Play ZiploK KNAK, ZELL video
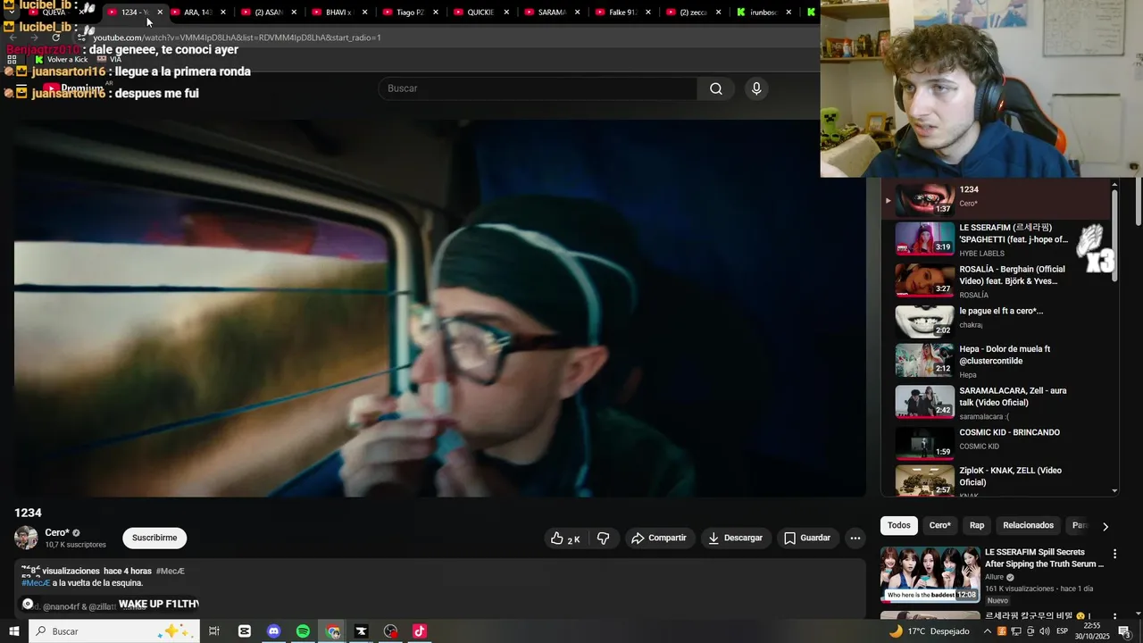The width and height of the screenshot is (1143, 643). point(996,480)
